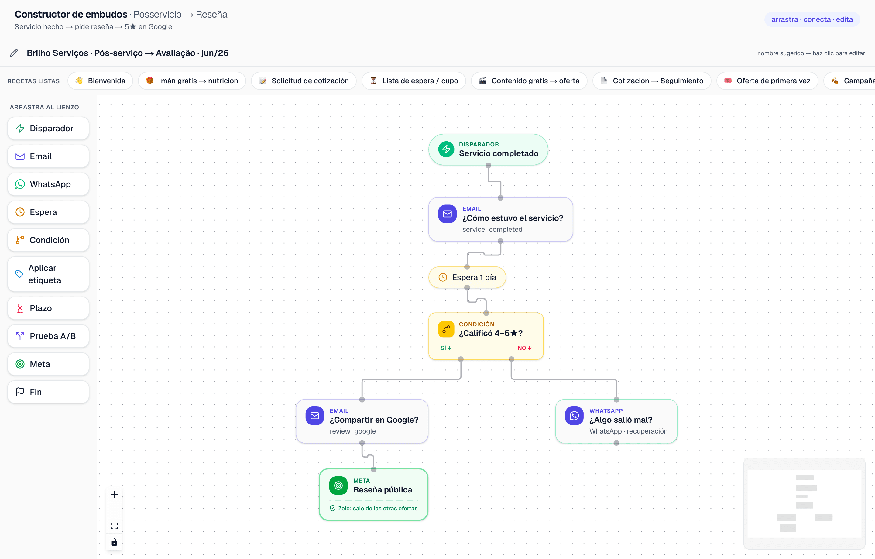This screenshot has width=875, height=559.
Task: Click the pencil edit icon beside funnel name
Action: click(x=14, y=53)
